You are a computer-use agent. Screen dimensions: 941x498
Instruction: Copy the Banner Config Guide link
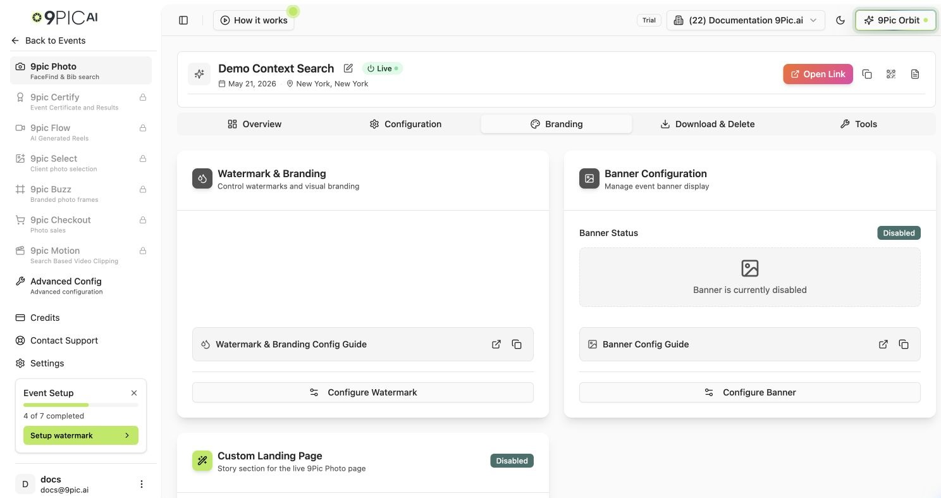click(x=904, y=344)
